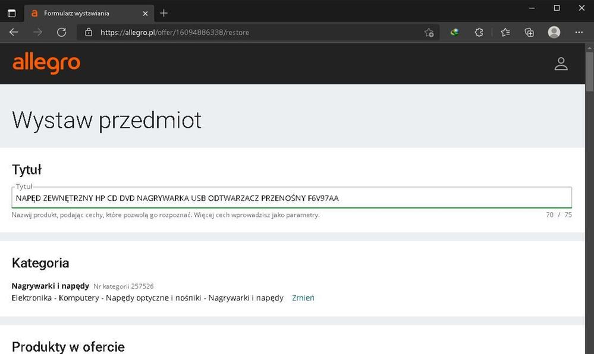Open the Extensions puzzle icon

[x=479, y=32]
